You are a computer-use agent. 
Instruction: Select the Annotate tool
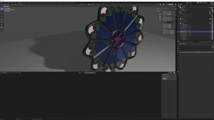coord(2,24)
